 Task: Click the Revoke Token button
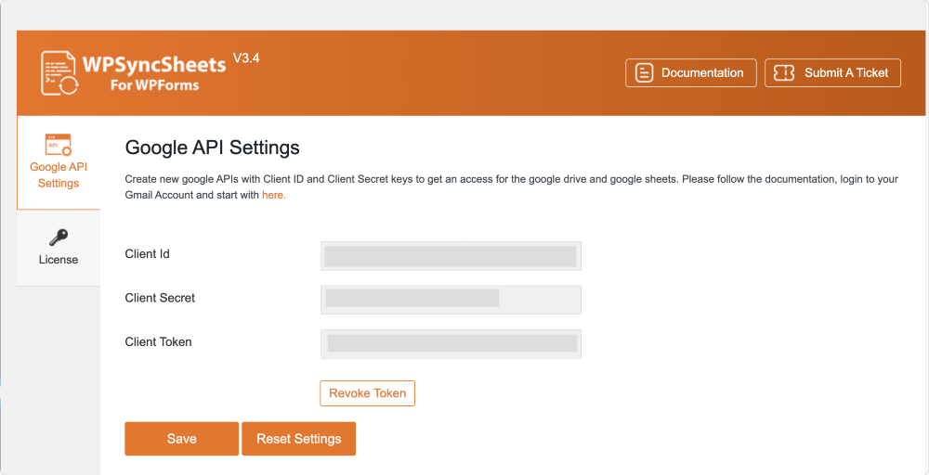pyautogui.click(x=367, y=393)
